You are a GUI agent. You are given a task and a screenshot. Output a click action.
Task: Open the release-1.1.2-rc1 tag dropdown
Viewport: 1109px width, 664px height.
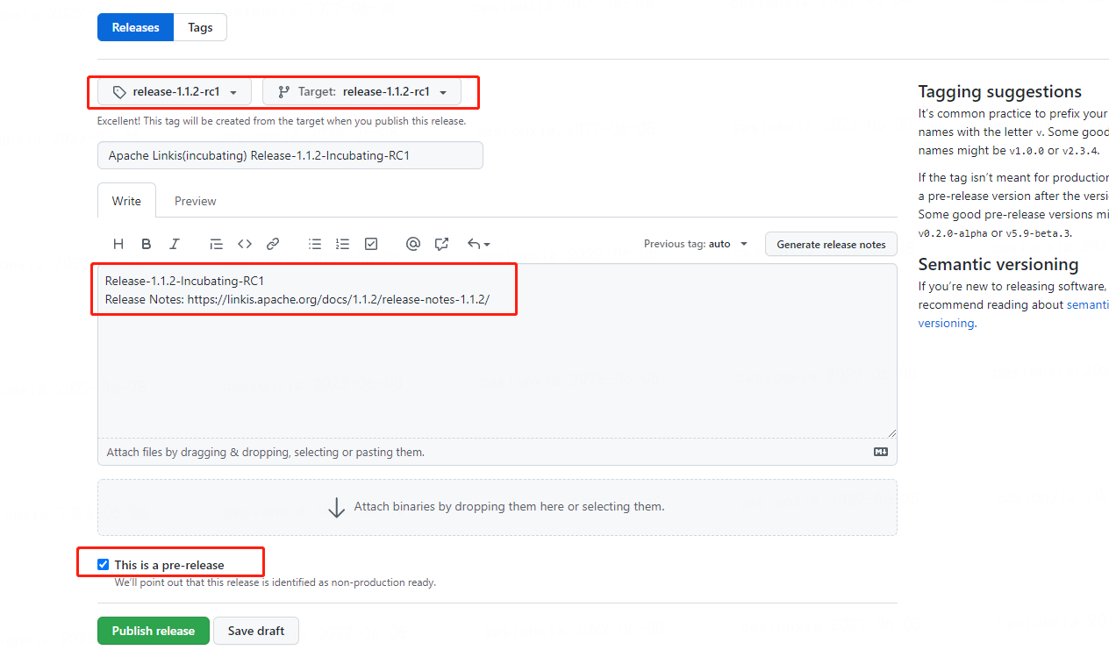pos(175,92)
